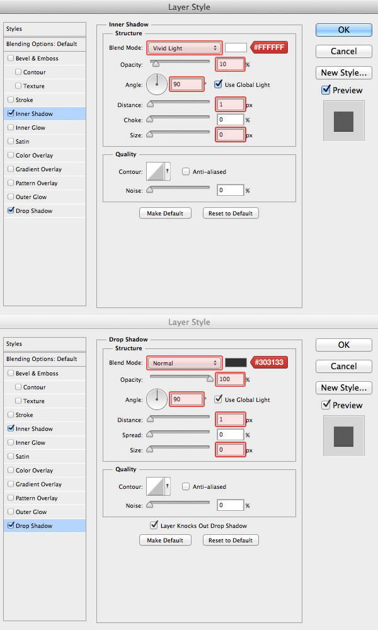Click OK in the bottom Drop Shadow dialog
This screenshot has height=630, width=378.
click(x=344, y=345)
